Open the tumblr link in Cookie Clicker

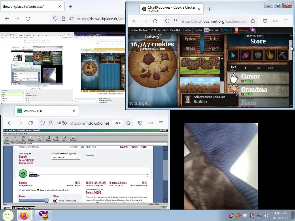pos(198,30)
